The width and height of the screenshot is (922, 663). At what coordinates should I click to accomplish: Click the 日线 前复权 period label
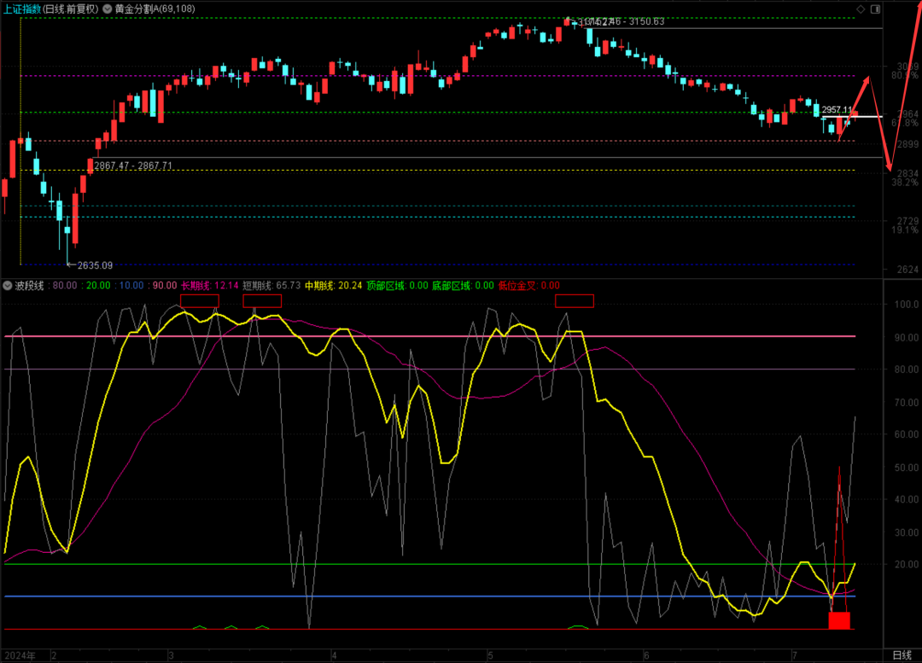(72, 9)
